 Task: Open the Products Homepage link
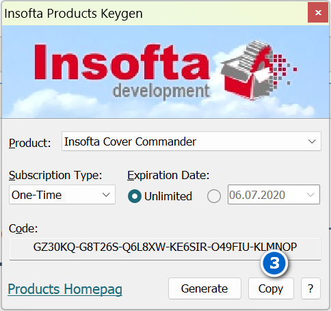point(65,289)
